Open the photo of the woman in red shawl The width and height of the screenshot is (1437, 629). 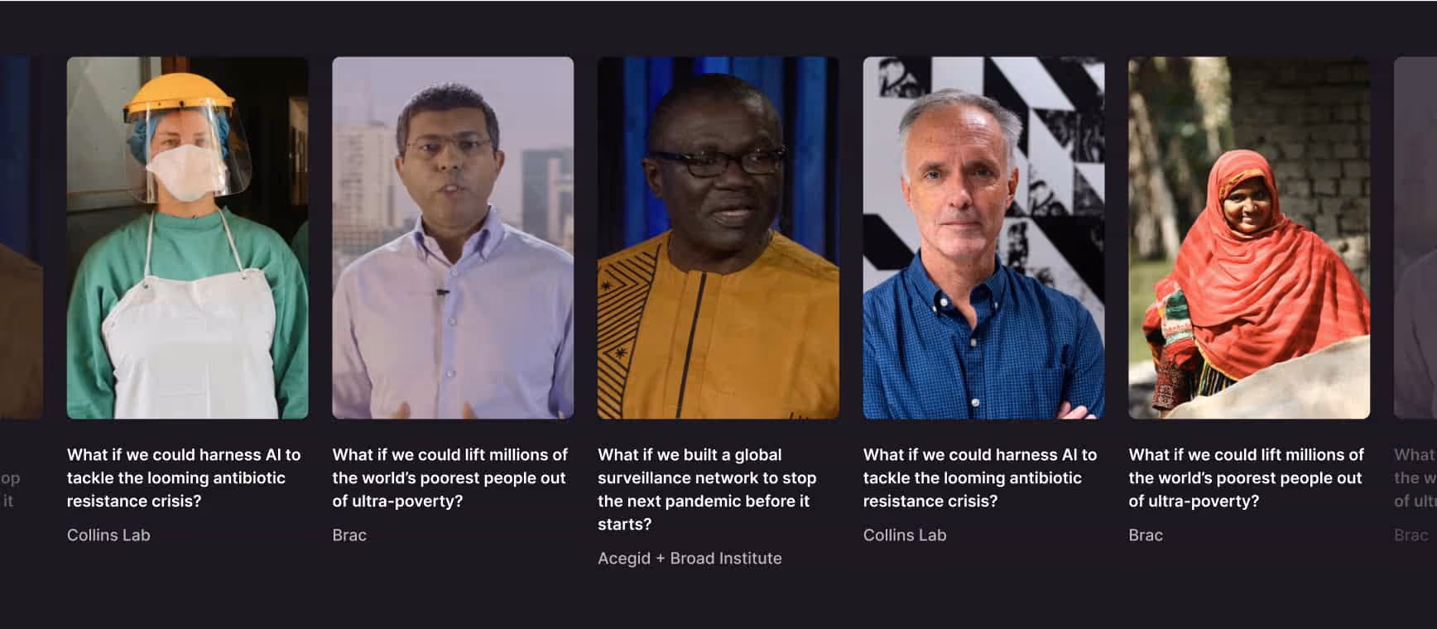click(1249, 238)
